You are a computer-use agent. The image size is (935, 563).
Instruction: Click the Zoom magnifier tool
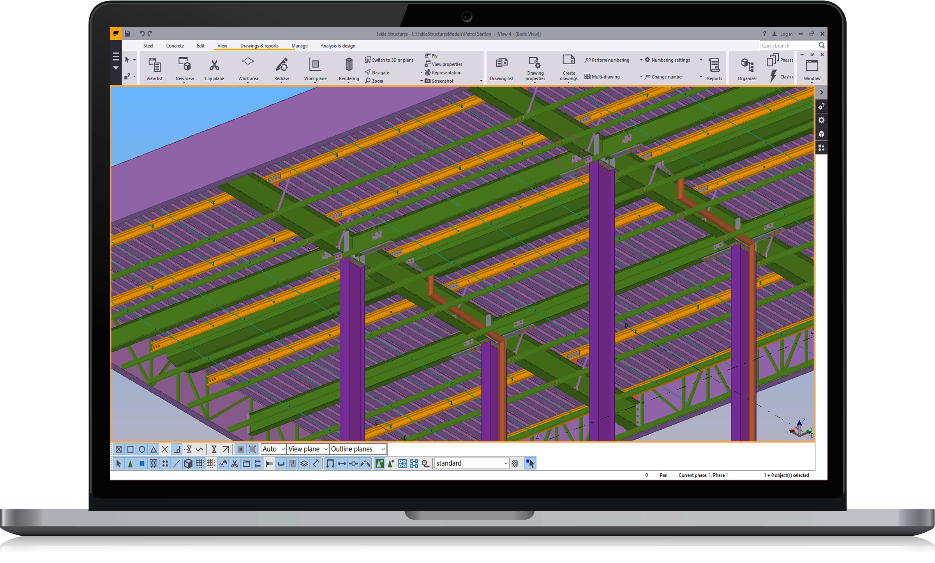368,81
